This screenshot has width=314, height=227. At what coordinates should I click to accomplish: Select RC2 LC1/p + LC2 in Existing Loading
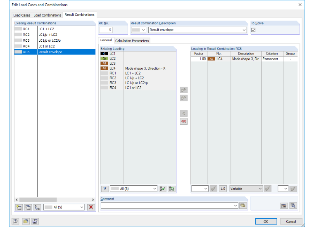click(x=138, y=78)
